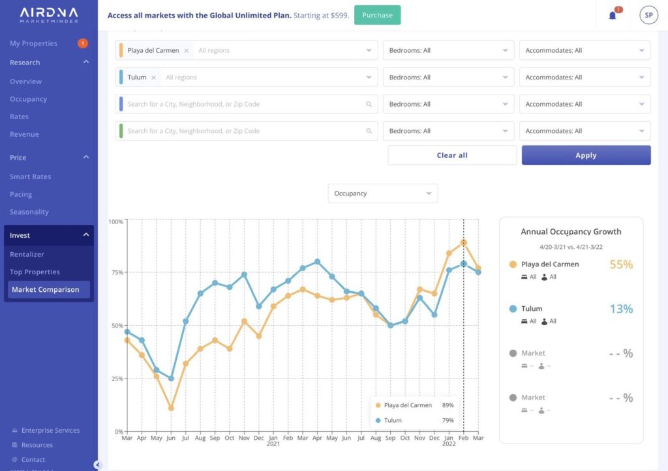
Task: Click Playa del Carmen Feb 2022 data point
Action: tap(464, 242)
